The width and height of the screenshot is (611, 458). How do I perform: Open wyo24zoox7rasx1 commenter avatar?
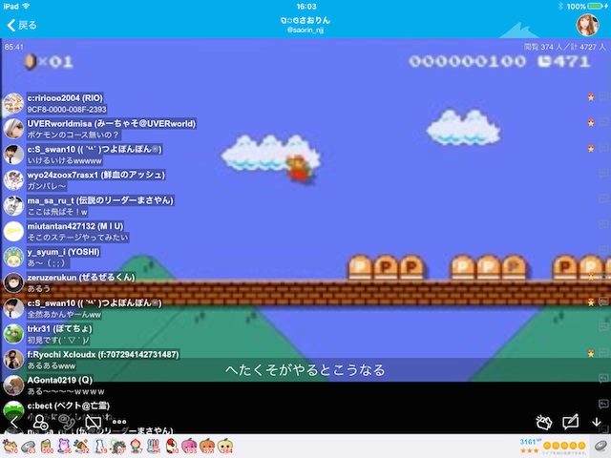click(13, 180)
